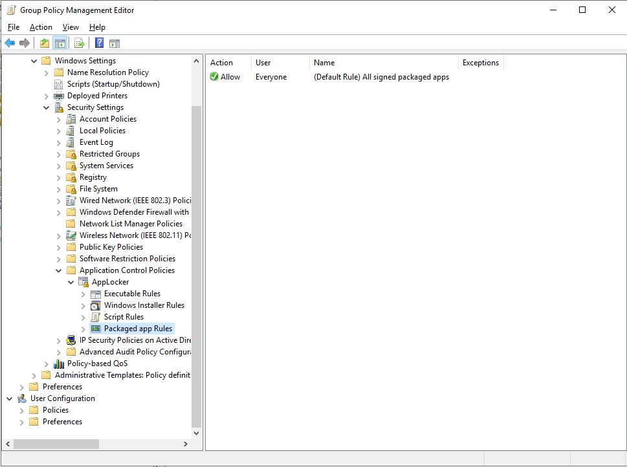Toggle the Show/Hide Action Pane icon
This screenshot has height=467, width=627.
tap(115, 43)
